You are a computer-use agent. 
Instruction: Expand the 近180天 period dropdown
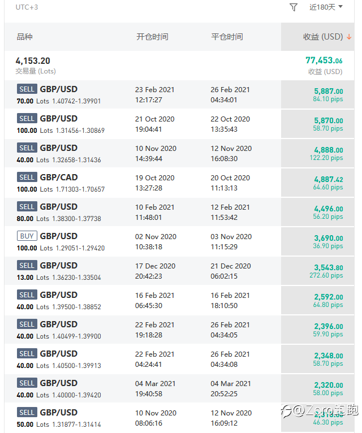326,7
